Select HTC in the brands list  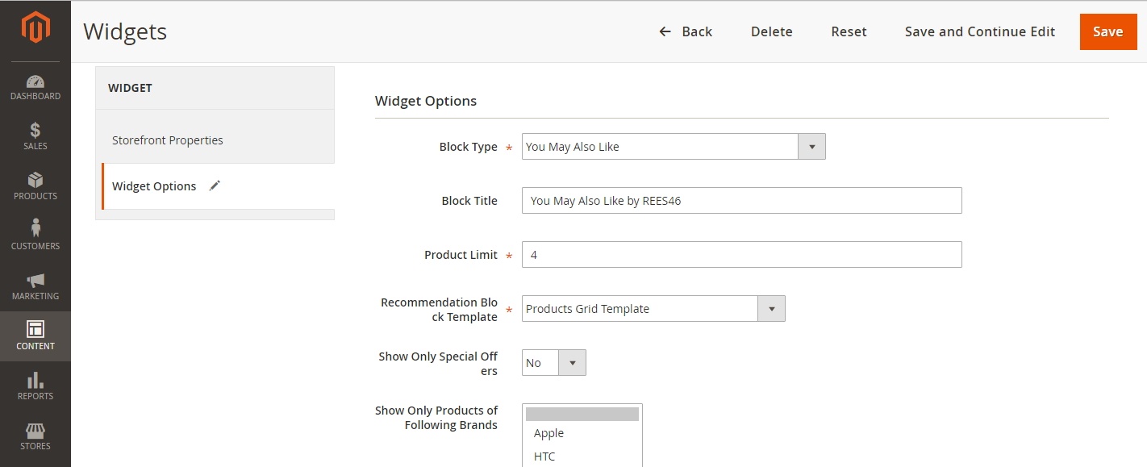[x=544, y=456]
